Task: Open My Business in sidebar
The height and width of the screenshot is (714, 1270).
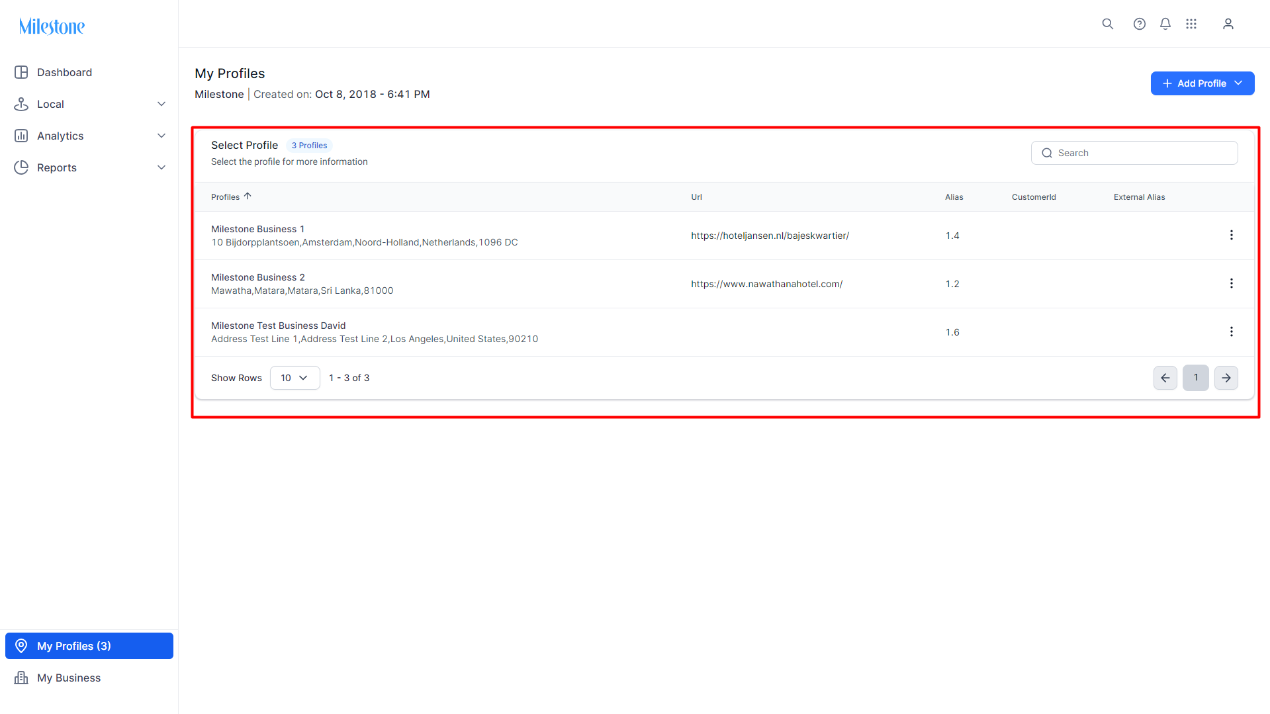Action: coord(89,678)
